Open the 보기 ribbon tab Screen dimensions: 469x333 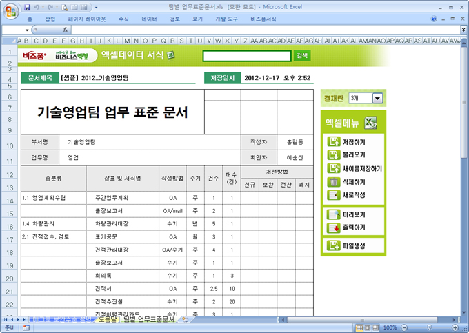[x=197, y=19]
